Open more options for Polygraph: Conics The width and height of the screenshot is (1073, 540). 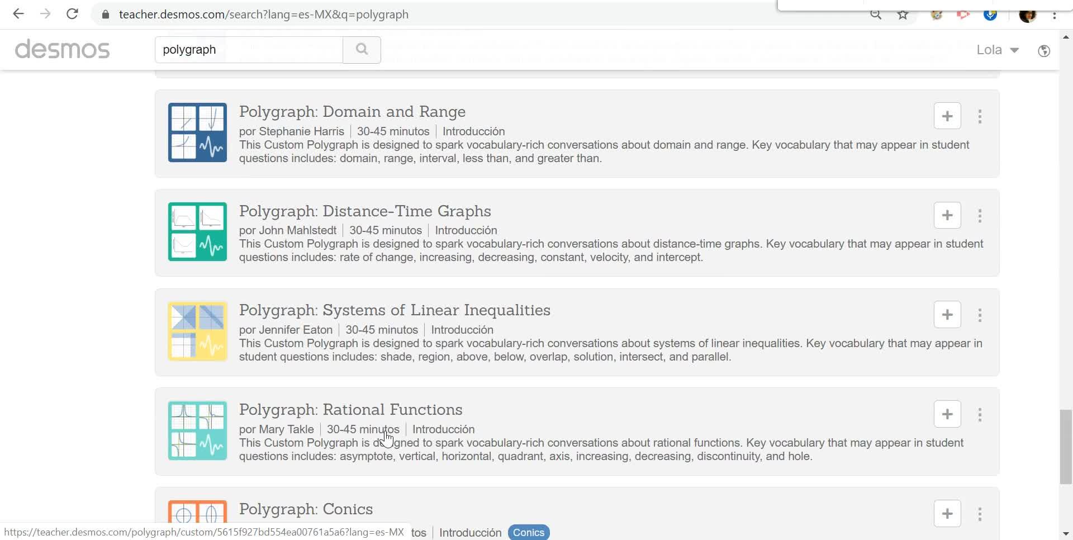(x=980, y=514)
